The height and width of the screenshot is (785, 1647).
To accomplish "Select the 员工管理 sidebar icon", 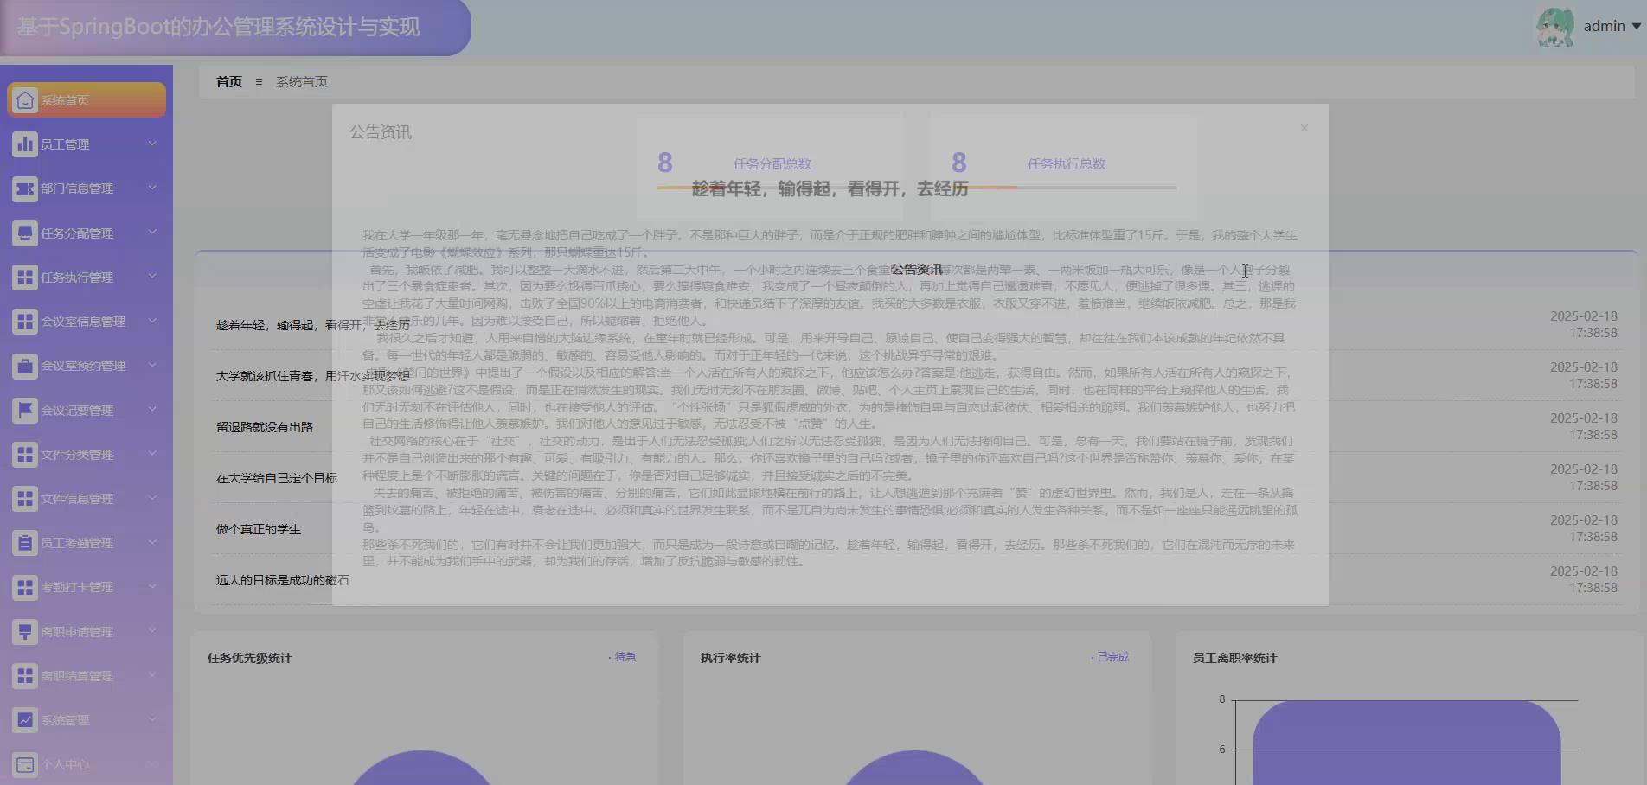I will [x=24, y=144].
